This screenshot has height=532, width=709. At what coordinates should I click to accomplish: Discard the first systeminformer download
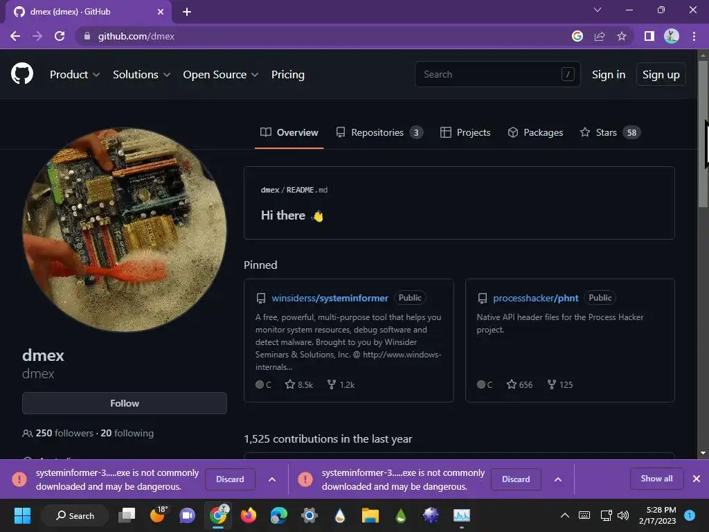230,479
